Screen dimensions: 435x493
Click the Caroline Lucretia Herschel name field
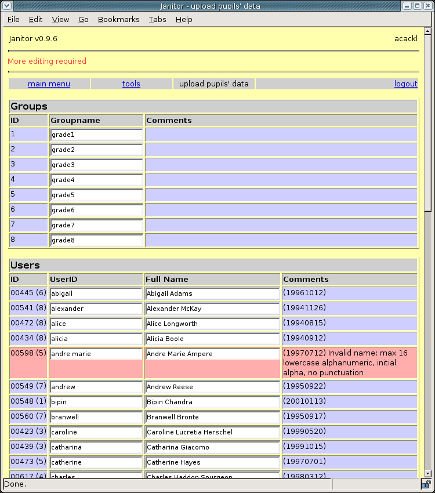(212, 432)
